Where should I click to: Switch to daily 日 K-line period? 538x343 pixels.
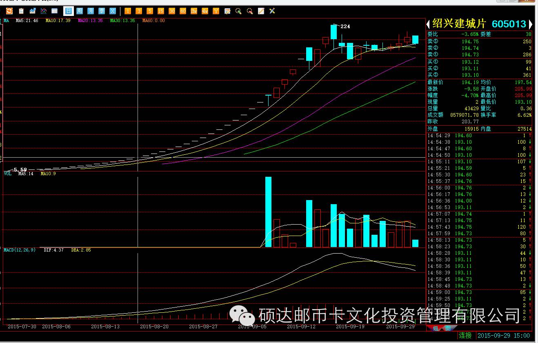[68, 11]
